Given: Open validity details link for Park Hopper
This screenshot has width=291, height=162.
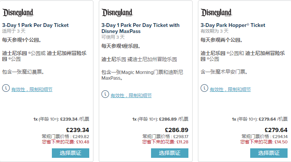Looking at the screenshot, I should click(x=230, y=90).
